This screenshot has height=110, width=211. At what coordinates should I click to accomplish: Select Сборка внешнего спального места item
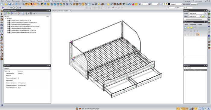(x=20, y=25)
